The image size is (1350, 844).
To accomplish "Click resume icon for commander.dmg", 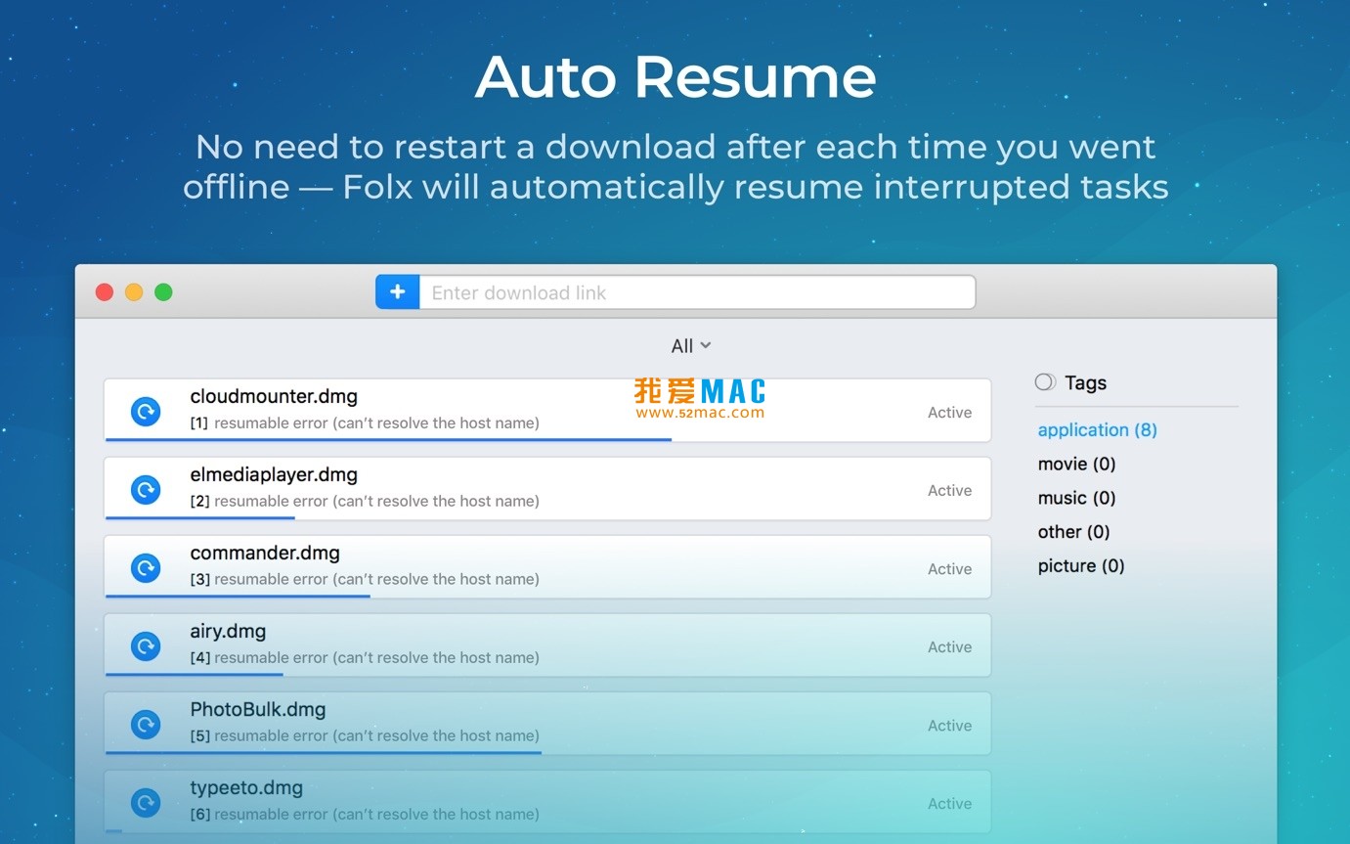I will point(146,568).
